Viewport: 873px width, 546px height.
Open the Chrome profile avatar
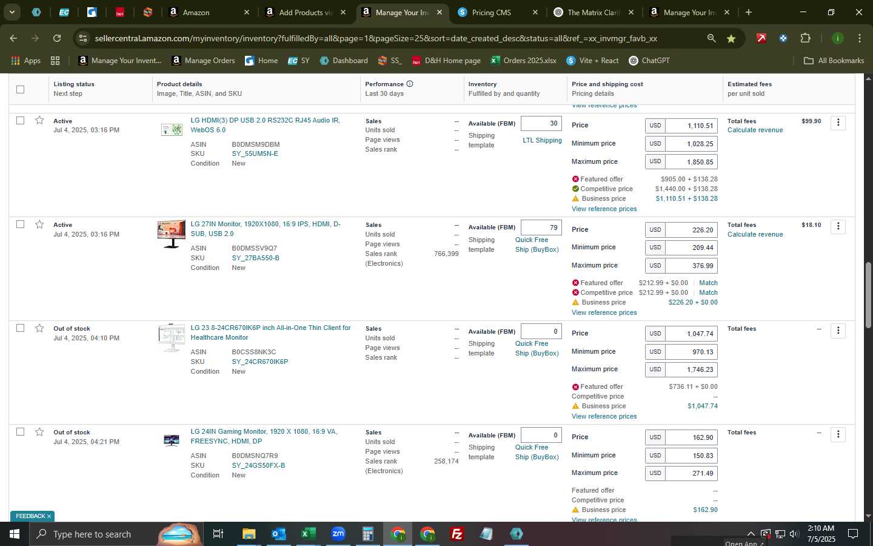point(837,38)
